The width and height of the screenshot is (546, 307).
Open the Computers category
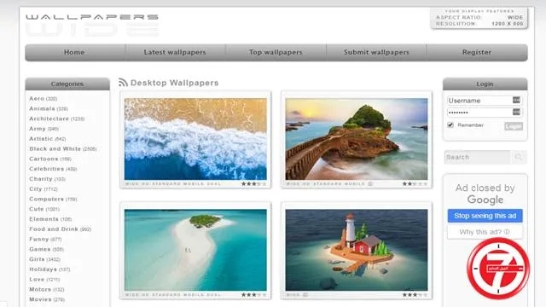[53, 199]
